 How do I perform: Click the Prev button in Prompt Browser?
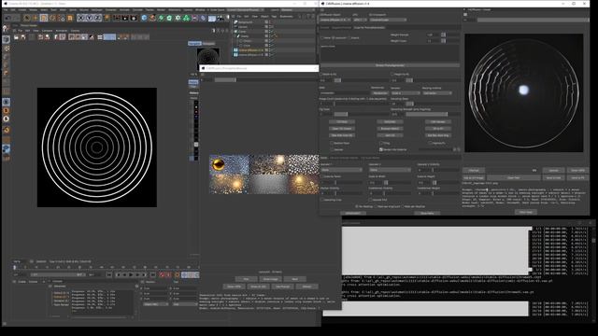(246, 279)
